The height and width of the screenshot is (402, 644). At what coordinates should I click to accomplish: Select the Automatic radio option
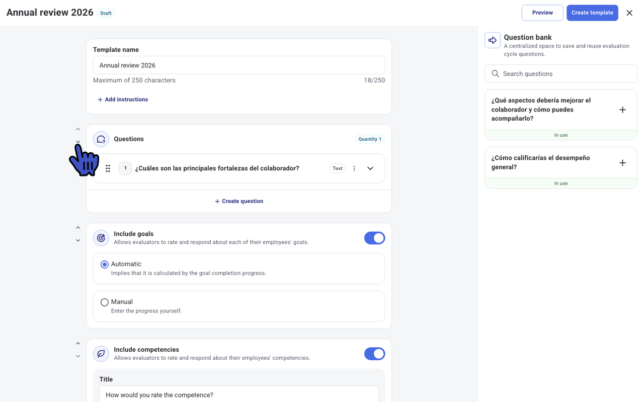point(105,264)
